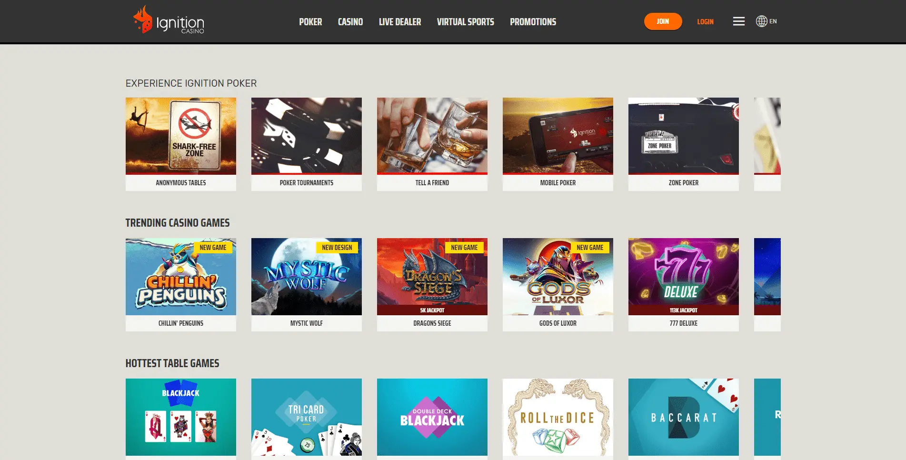Image resolution: width=906 pixels, height=460 pixels.
Task: Open the Roll the Dice game
Action: 558,417
